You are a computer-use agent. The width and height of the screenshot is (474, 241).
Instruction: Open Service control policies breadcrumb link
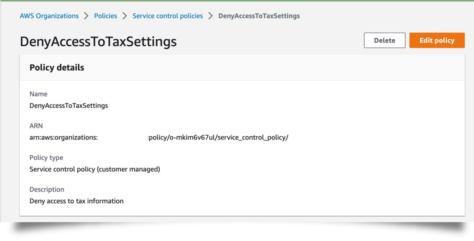(168, 16)
